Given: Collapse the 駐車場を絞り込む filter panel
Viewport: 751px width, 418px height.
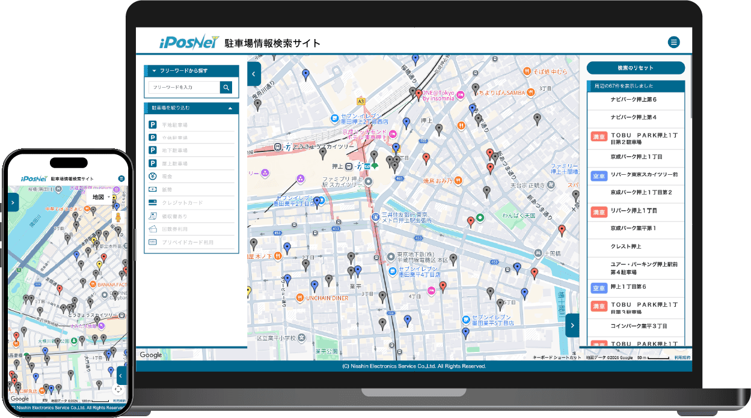Looking at the screenshot, I should [x=191, y=108].
